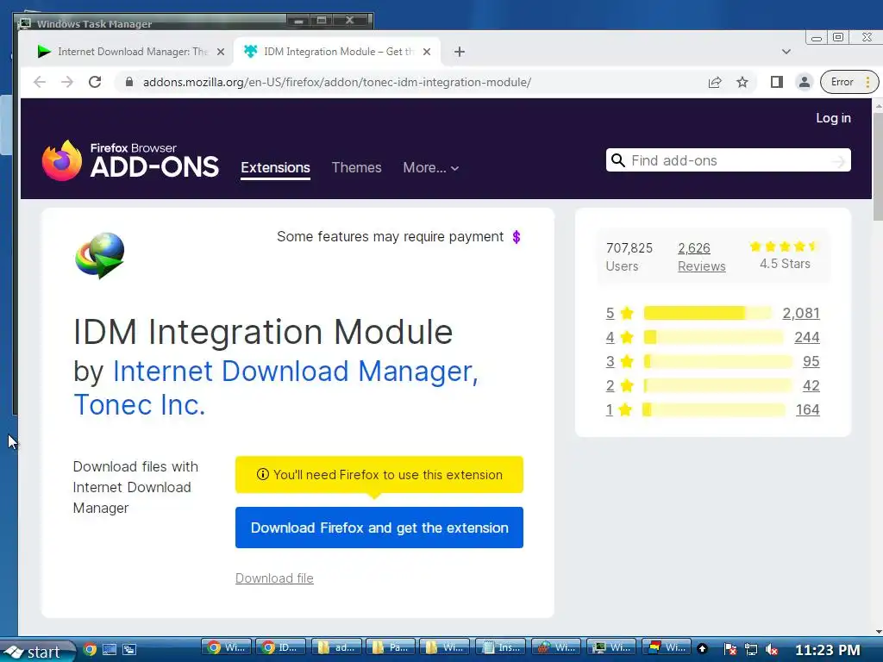Select the IDM Integration Module tab
Screen dimensions: 883x662
(x=337, y=52)
